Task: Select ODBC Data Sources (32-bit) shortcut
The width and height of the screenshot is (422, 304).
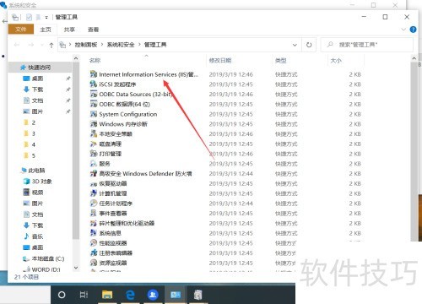Action: pos(131,94)
